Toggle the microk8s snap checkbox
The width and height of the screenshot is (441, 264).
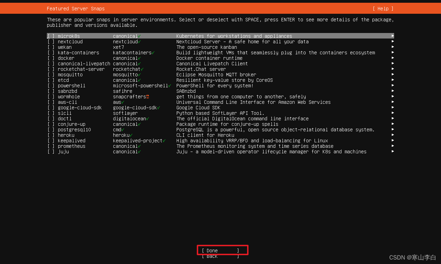tap(51, 36)
